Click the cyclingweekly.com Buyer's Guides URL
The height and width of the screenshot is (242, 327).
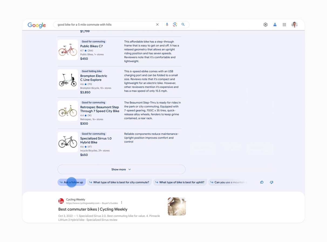point(92,203)
